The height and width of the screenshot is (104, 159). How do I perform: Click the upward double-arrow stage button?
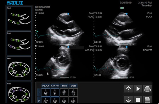(x=128, y=89)
